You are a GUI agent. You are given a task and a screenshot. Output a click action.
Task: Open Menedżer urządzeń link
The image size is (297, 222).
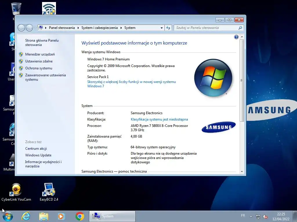[40, 54]
